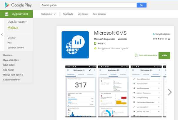Click Kod Kullan link
The height and width of the screenshot is (120, 178).
click(x=9, y=70)
